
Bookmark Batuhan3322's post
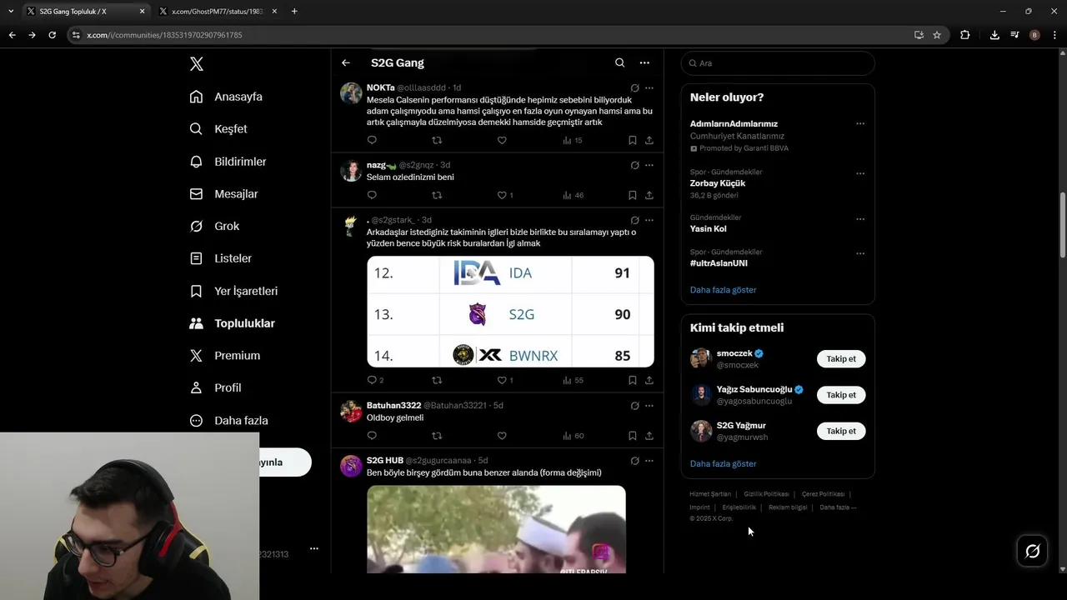(x=633, y=436)
